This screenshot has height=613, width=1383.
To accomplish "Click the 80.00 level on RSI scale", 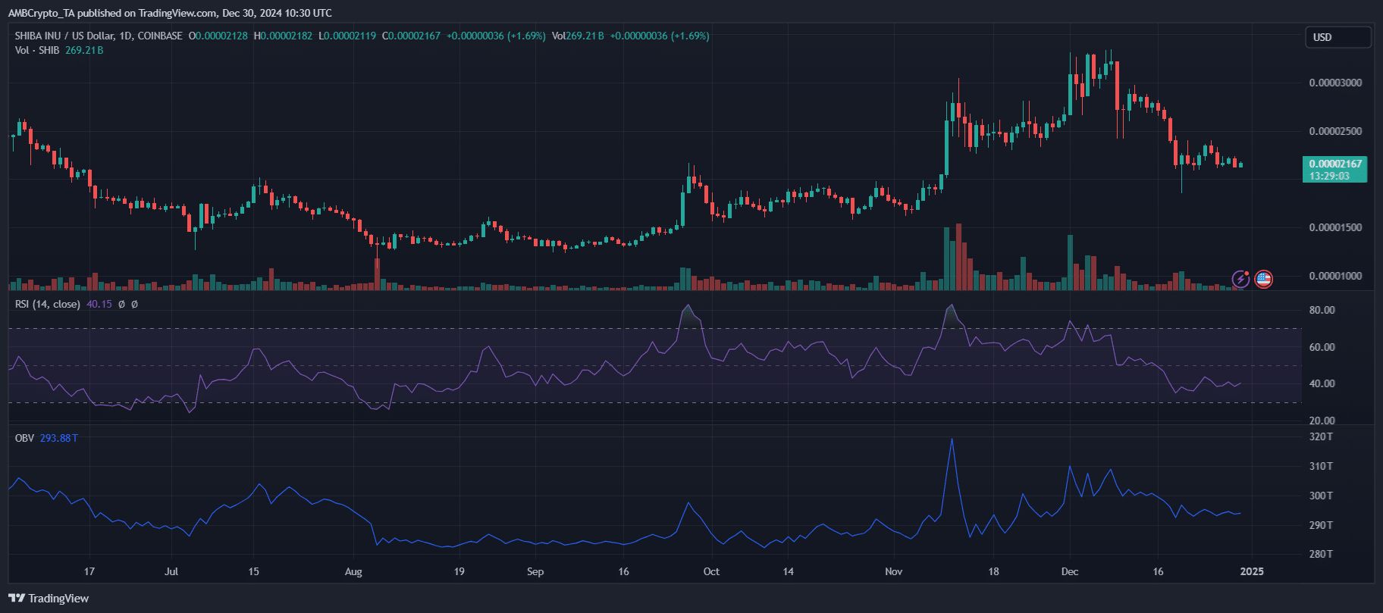I will pyautogui.click(x=1322, y=310).
